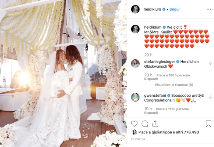Viewport: 214px width, 147px height.
Task: Open the three-dot more options menu
Action: pyautogui.click(x=209, y=9)
